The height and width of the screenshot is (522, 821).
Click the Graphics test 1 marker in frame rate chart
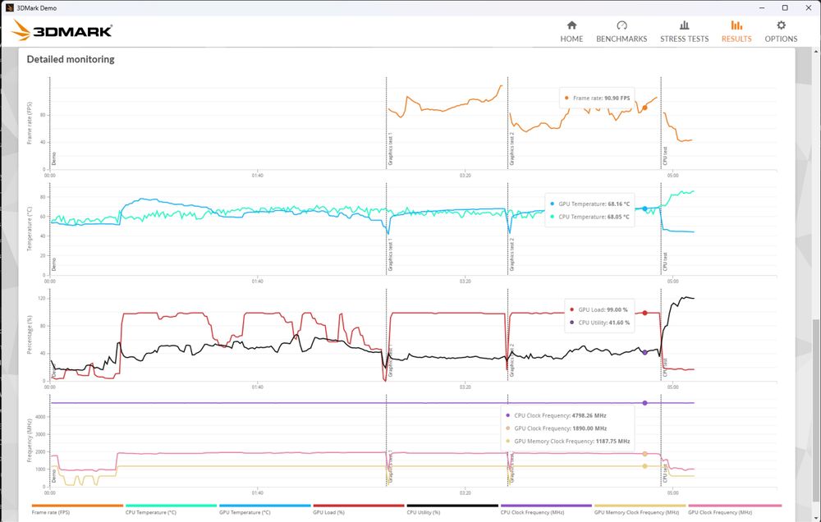point(390,149)
